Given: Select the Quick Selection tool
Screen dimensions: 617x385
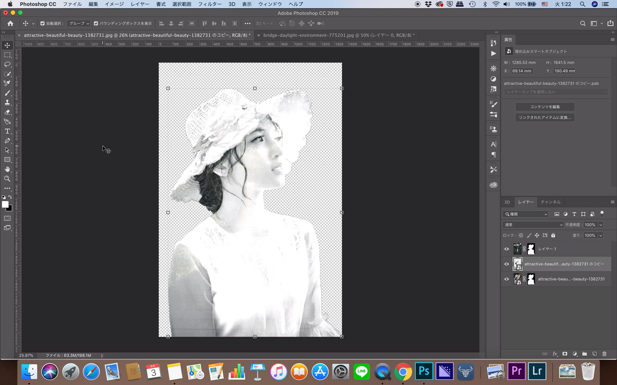Looking at the screenshot, I should click(x=7, y=74).
